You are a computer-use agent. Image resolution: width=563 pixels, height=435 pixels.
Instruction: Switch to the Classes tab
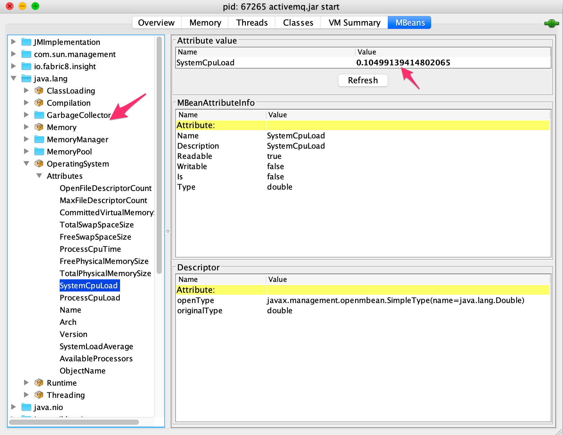[x=298, y=23]
